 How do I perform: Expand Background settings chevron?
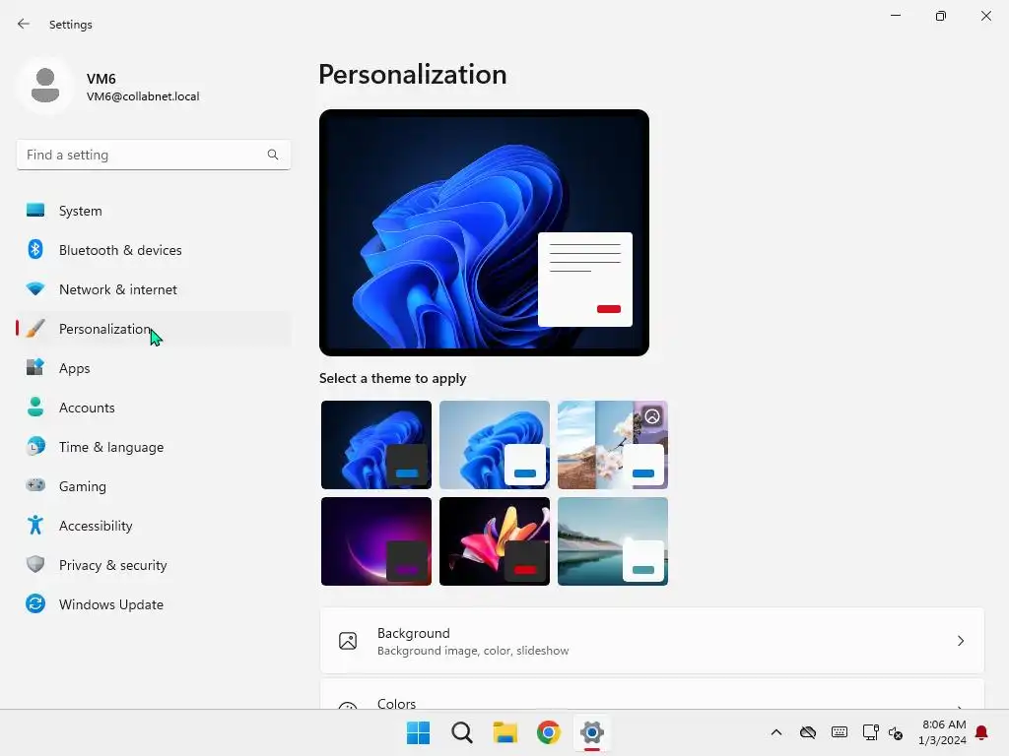pyautogui.click(x=960, y=641)
